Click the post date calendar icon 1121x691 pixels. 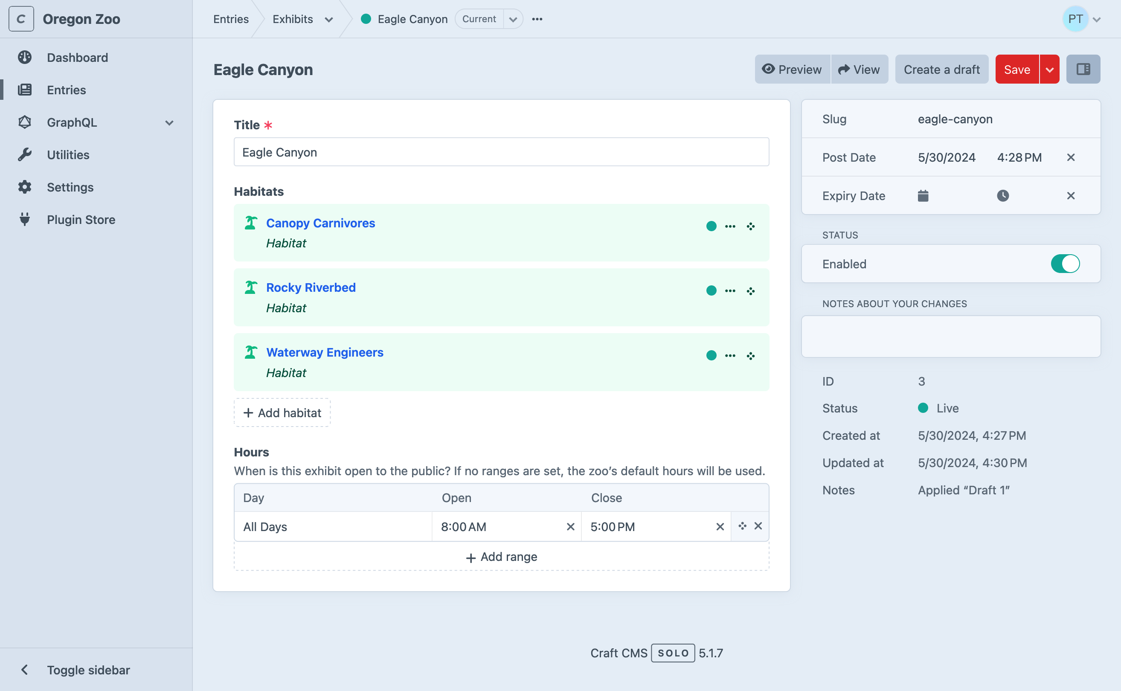tap(947, 157)
